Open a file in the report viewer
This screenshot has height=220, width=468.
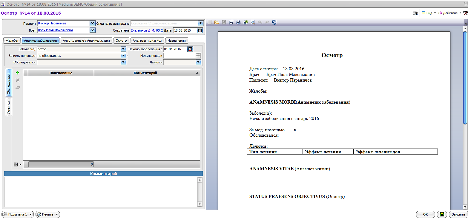click(x=217, y=22)
